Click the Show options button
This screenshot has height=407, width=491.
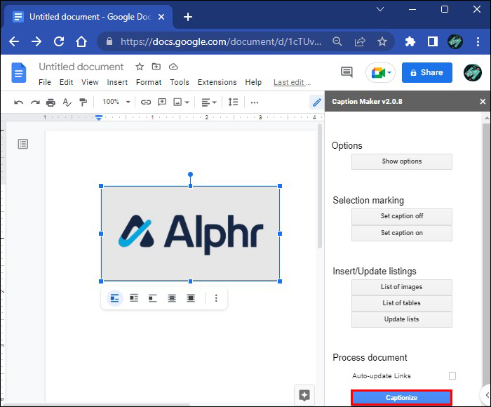click(401, 161)
